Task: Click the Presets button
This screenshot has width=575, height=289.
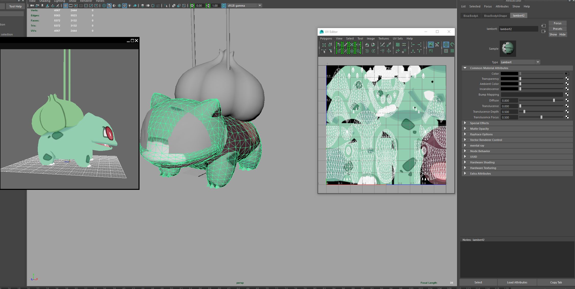Action: point(557,29)
